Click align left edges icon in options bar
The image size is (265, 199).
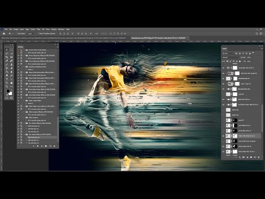click(x=60, y=34)
